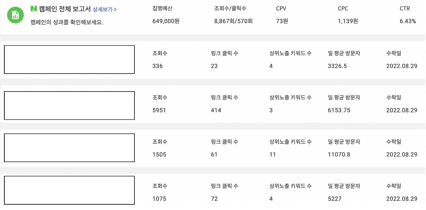Select the 집행예산 budget header
Screen dimensions: 426x210
click(x=162, y=9)
